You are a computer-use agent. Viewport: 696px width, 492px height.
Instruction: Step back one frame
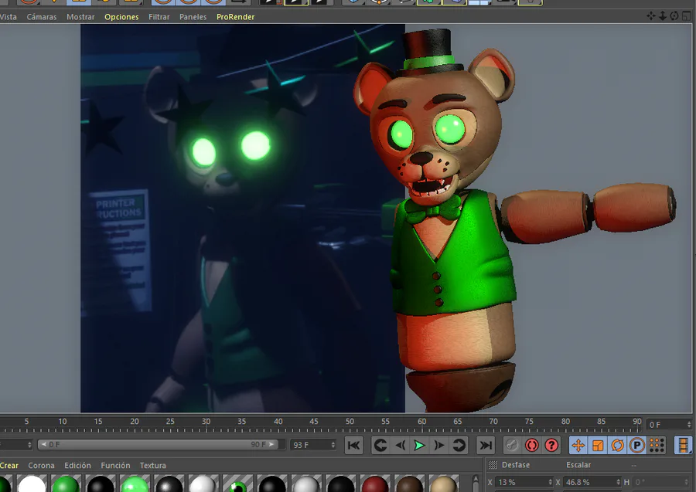[400, 445]
